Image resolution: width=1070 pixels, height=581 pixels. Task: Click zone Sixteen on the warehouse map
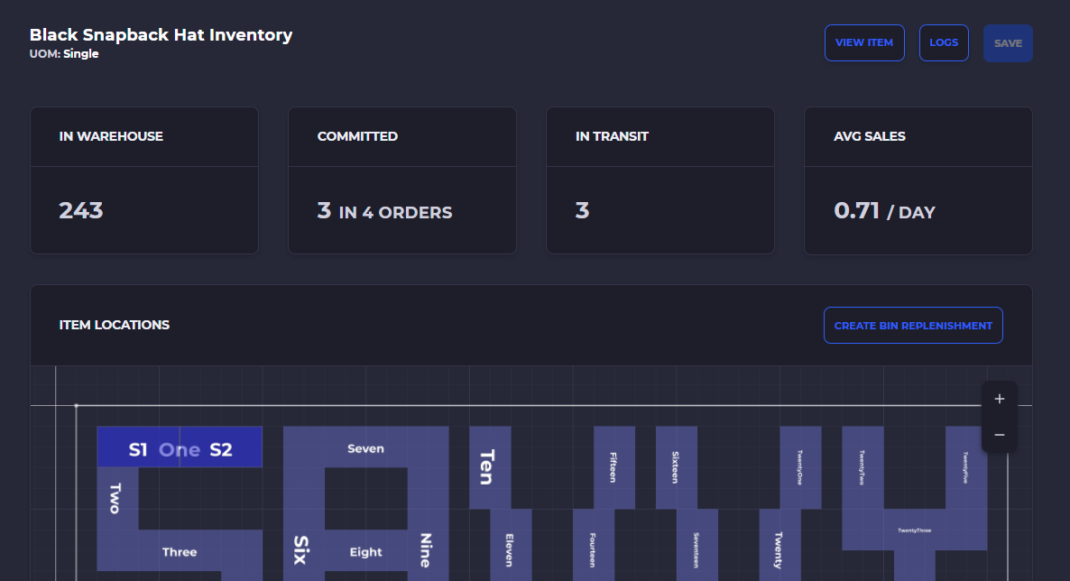pyautogui.click(x=676, y=467)
